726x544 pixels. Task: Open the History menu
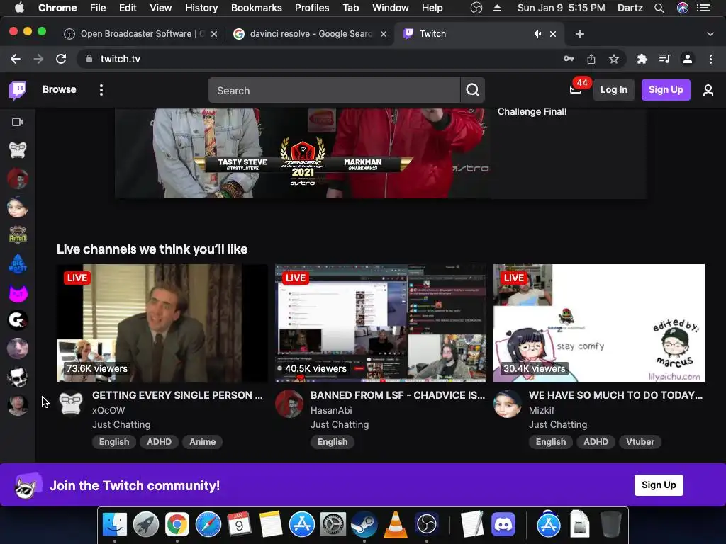(201, 8)
